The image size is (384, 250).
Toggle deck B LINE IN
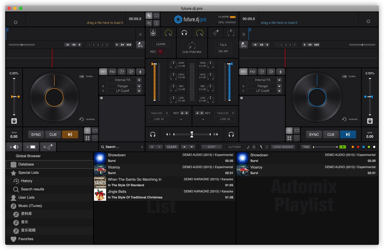(x=225, y=119)
